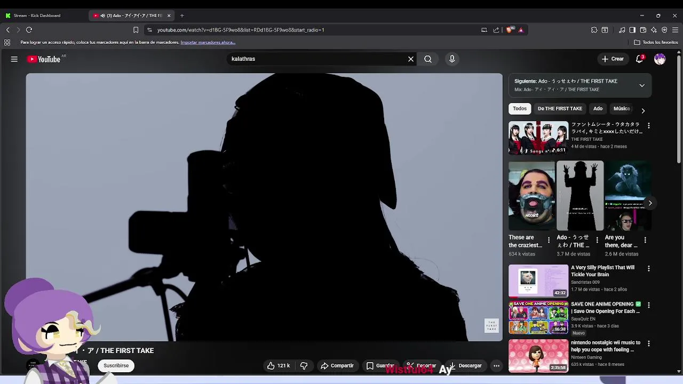The height and width of the screenshot is (384, 683).
Task: Select the Ado filter chip
Action: (x=598, y=109)
